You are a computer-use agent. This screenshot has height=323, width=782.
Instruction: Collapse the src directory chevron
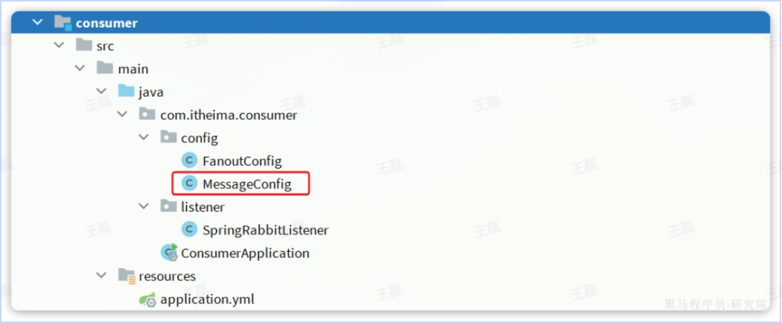click(59, 46)
